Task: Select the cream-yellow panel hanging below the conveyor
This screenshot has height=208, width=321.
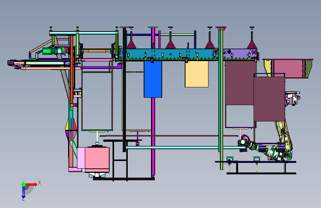Action: coord(197,74)
